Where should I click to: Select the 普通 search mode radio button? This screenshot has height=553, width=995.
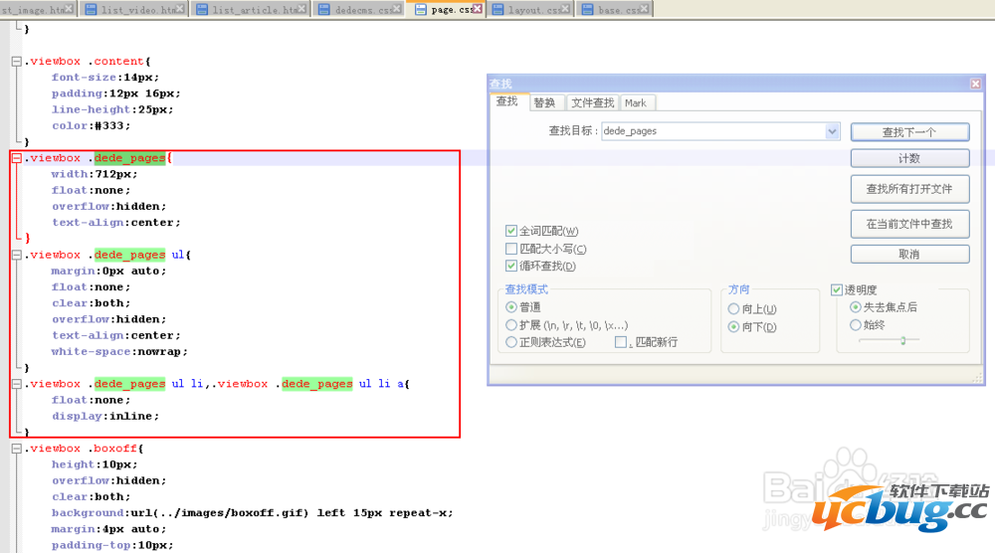tap(510, 307)
